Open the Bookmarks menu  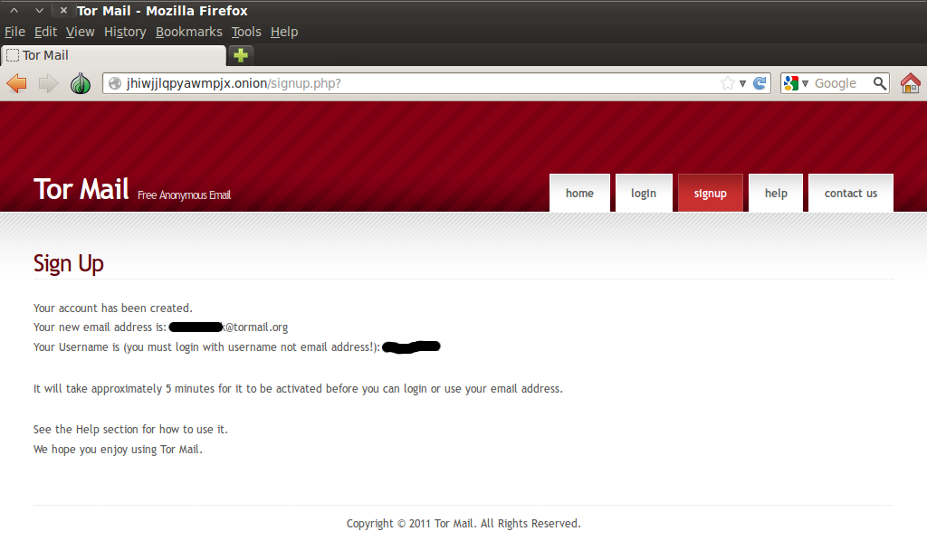[x=188, y=32]
